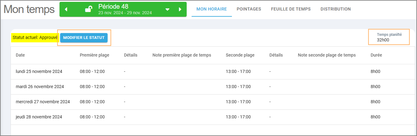Go to previous period with left arrow
This screenshot has width=417, height=136.
(66, 10)
